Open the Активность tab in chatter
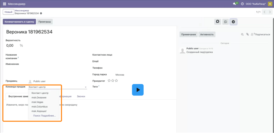The image size is (274, 133). (x=207, y=34)
